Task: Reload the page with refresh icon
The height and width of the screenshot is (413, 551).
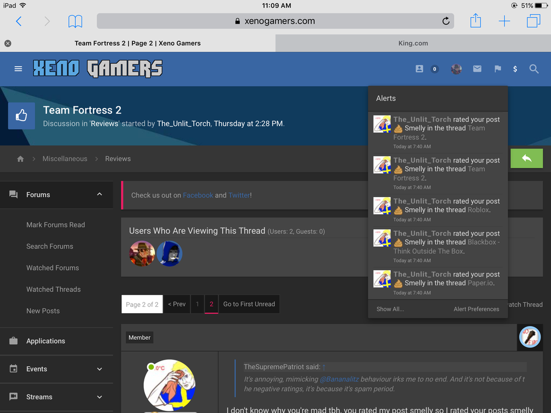Action: point(446,21)
